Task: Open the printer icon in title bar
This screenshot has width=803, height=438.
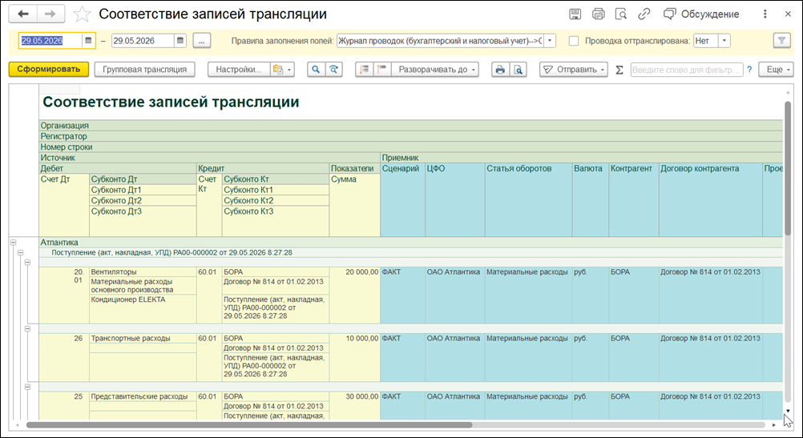Action: 598,14
